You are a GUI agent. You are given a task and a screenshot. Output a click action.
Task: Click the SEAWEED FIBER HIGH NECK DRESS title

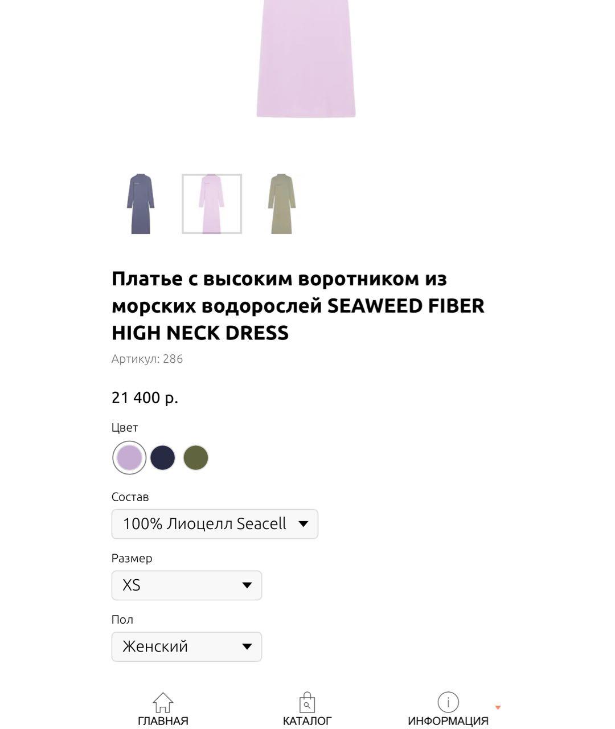[x=298, y=306]
